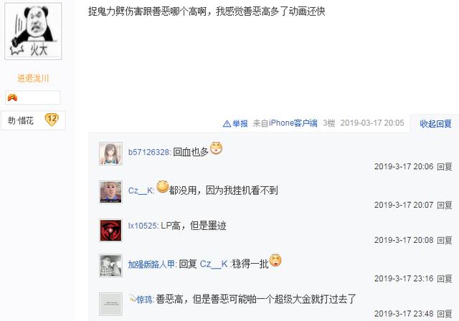The height and width of the screenshot is (321, 459).
Task: Click the b57126328 username
Action: click(x=149, y=152)
